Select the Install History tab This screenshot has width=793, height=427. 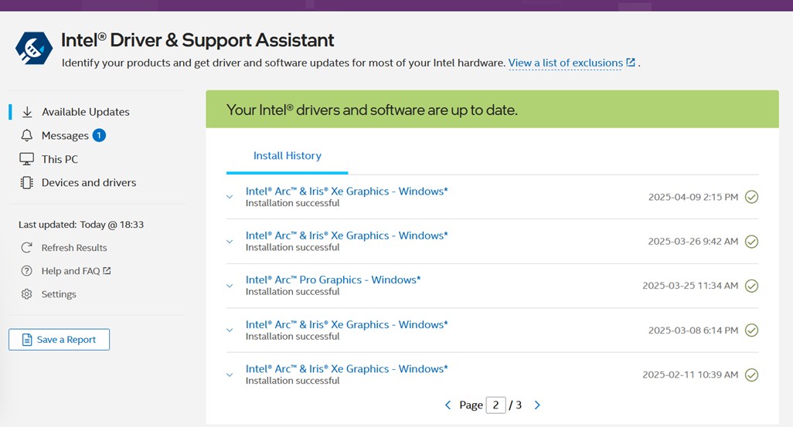pos(287,156)
